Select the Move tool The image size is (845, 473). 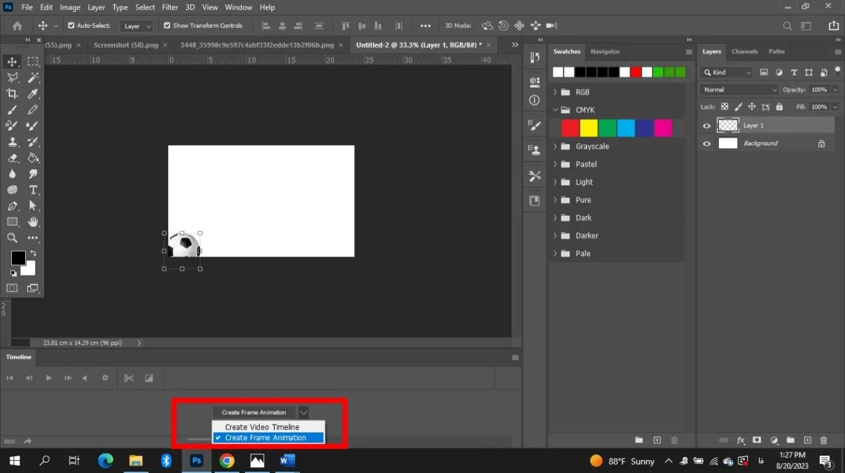[x=12, y=62]
